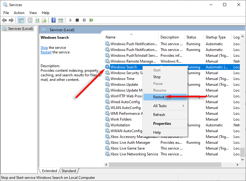
Task: Click the Restart the service link
Action: pyautogui.click(x=46, y=52)
